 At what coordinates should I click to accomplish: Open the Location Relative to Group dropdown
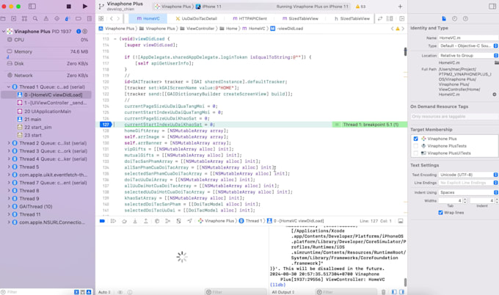[x=468, y=56]
